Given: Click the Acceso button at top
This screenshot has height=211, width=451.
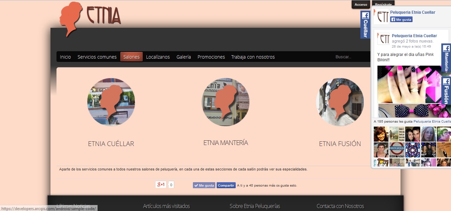Looking at the screenshot, I should tap(361, 5).
